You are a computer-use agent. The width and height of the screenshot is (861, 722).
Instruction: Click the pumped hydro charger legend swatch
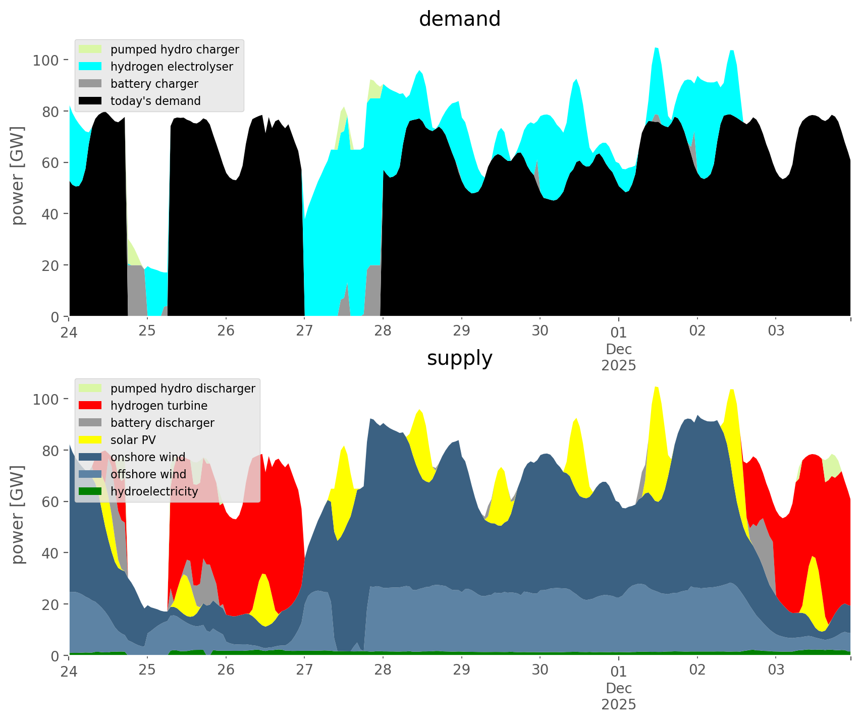[90, 49]
